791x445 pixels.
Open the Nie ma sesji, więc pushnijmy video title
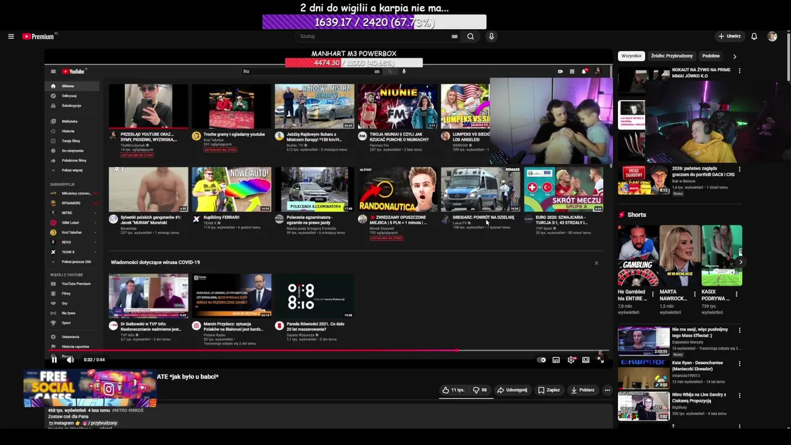700,333
